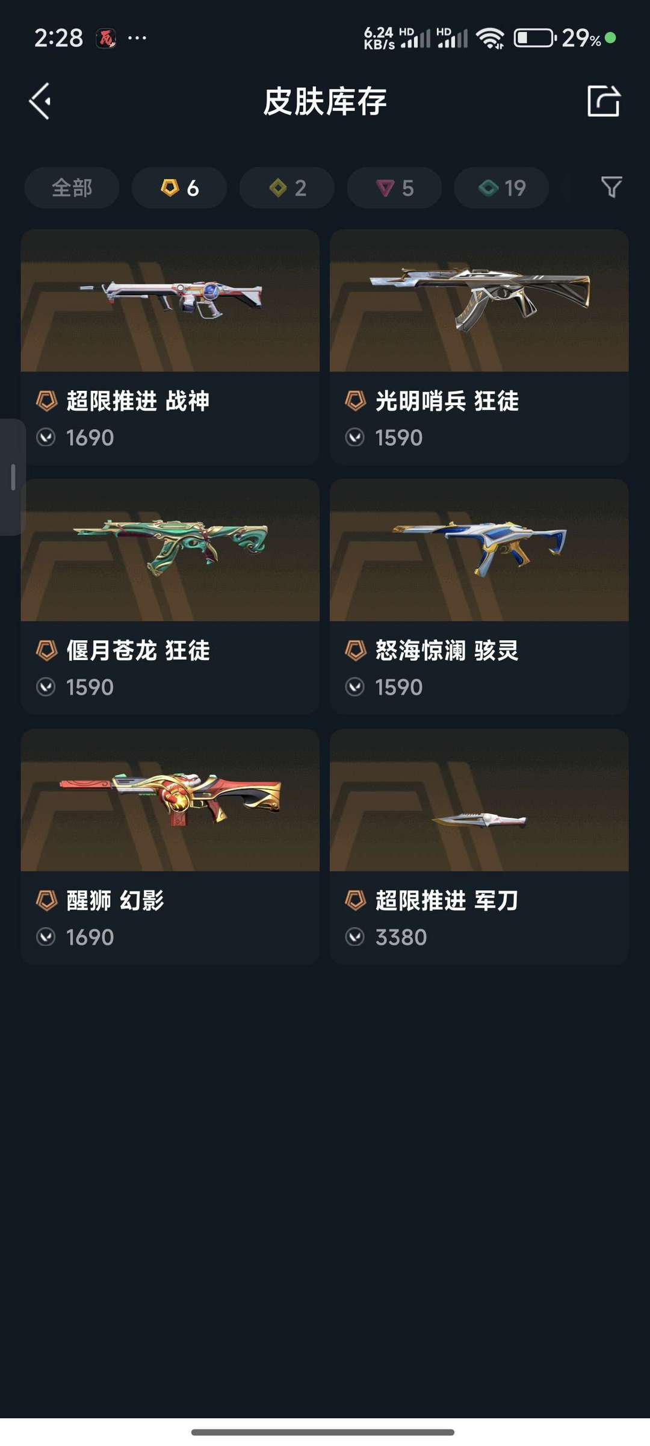The image size is (650, 1446).
Task: Select the 怒海惊澜 骇灵 skin name
Action: tap(447, 650)
